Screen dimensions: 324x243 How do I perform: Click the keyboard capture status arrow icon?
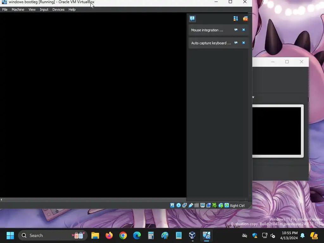[227, 205]
